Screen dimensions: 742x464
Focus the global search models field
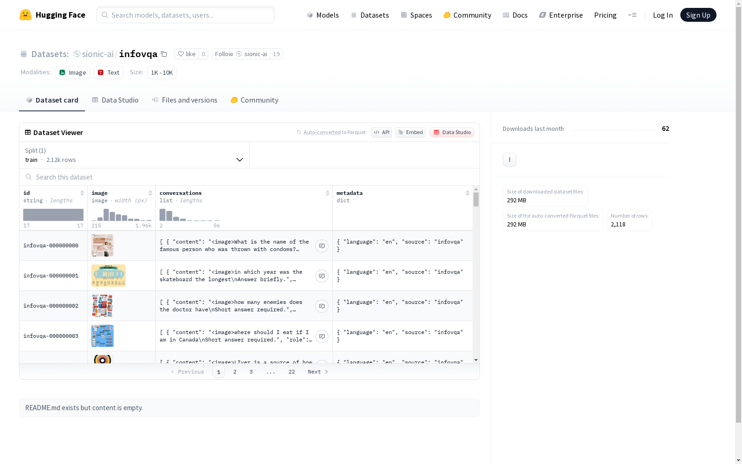(185, 15)
